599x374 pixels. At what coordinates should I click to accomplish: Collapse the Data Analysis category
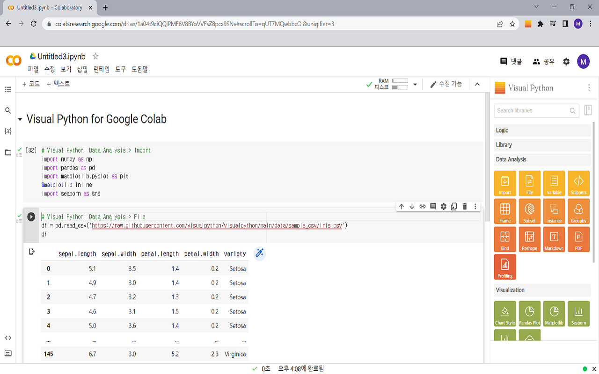tap(542, 159)
